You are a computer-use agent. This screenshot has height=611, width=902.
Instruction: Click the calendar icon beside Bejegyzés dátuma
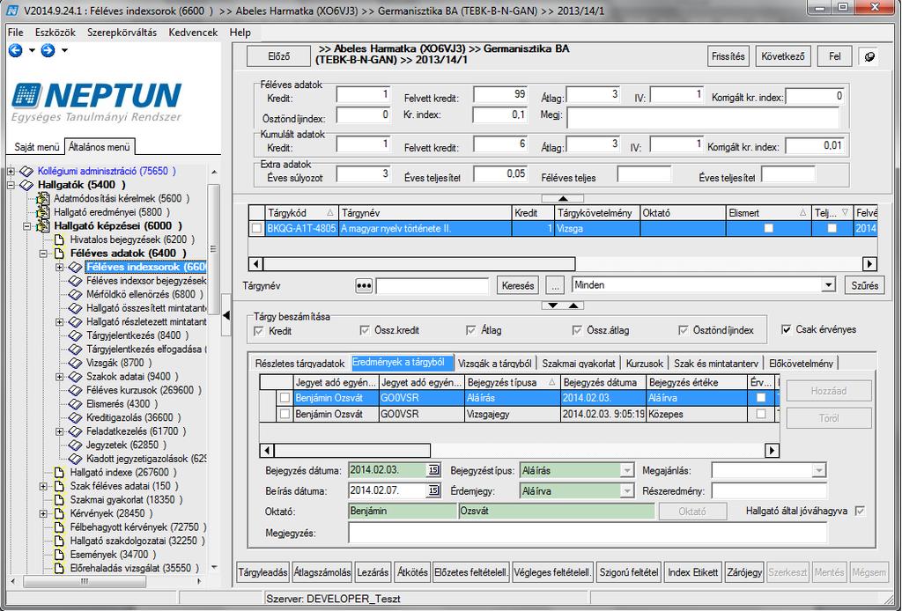coord(433,470)
